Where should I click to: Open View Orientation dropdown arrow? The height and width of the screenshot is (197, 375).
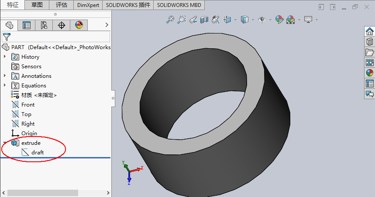236,20
